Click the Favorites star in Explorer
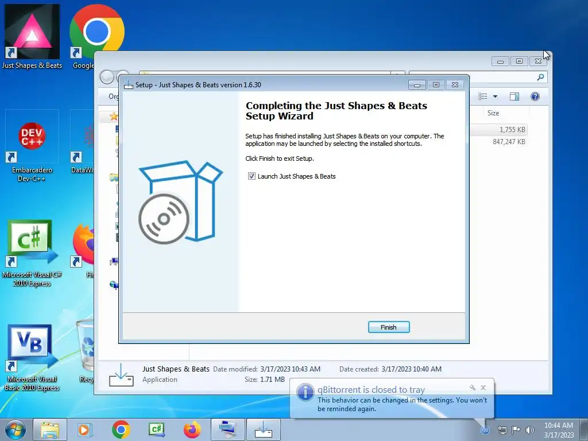 pos(113,116)
